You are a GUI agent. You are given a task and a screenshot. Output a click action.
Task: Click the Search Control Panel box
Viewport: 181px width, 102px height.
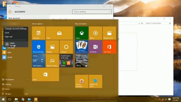tap(158, 23)
